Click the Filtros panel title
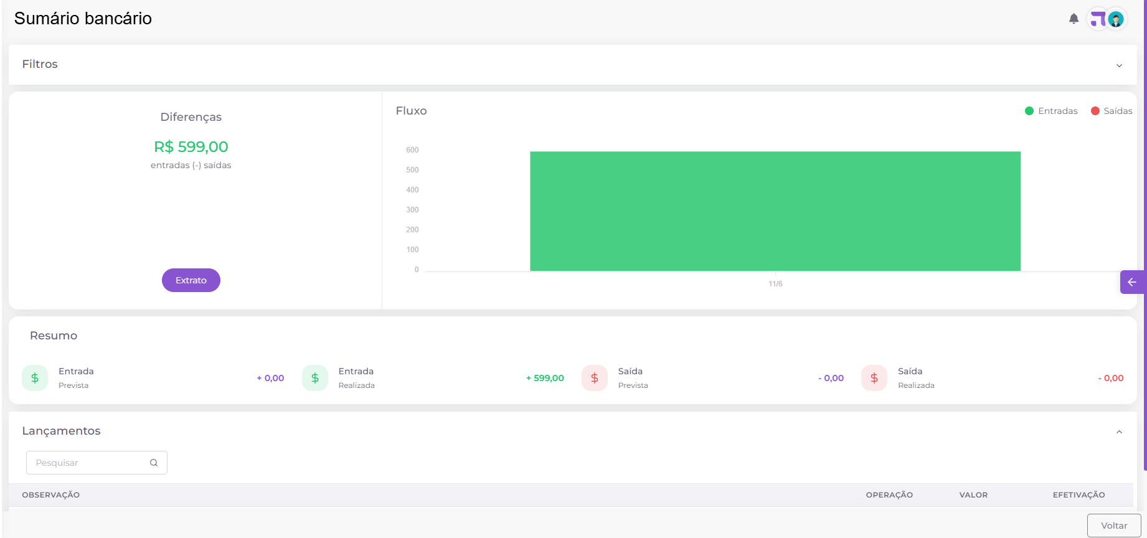 click(40, 64)
